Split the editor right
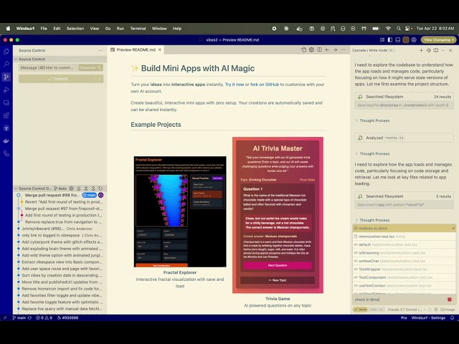459x344 pixels. (x=319, y=49)
